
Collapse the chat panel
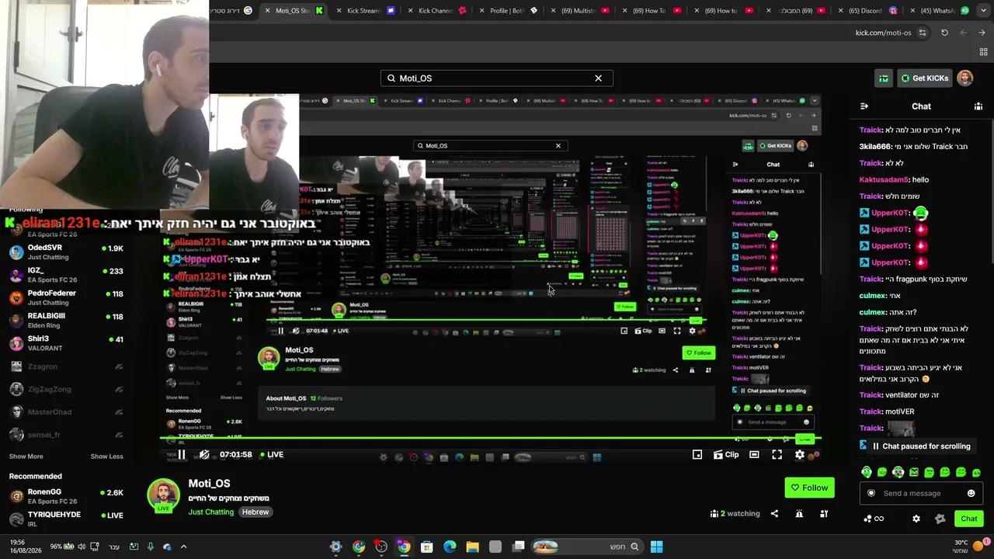click(864, 106)
